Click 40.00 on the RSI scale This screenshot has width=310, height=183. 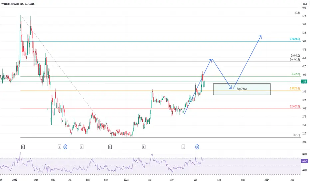click(x=305, y=170)
